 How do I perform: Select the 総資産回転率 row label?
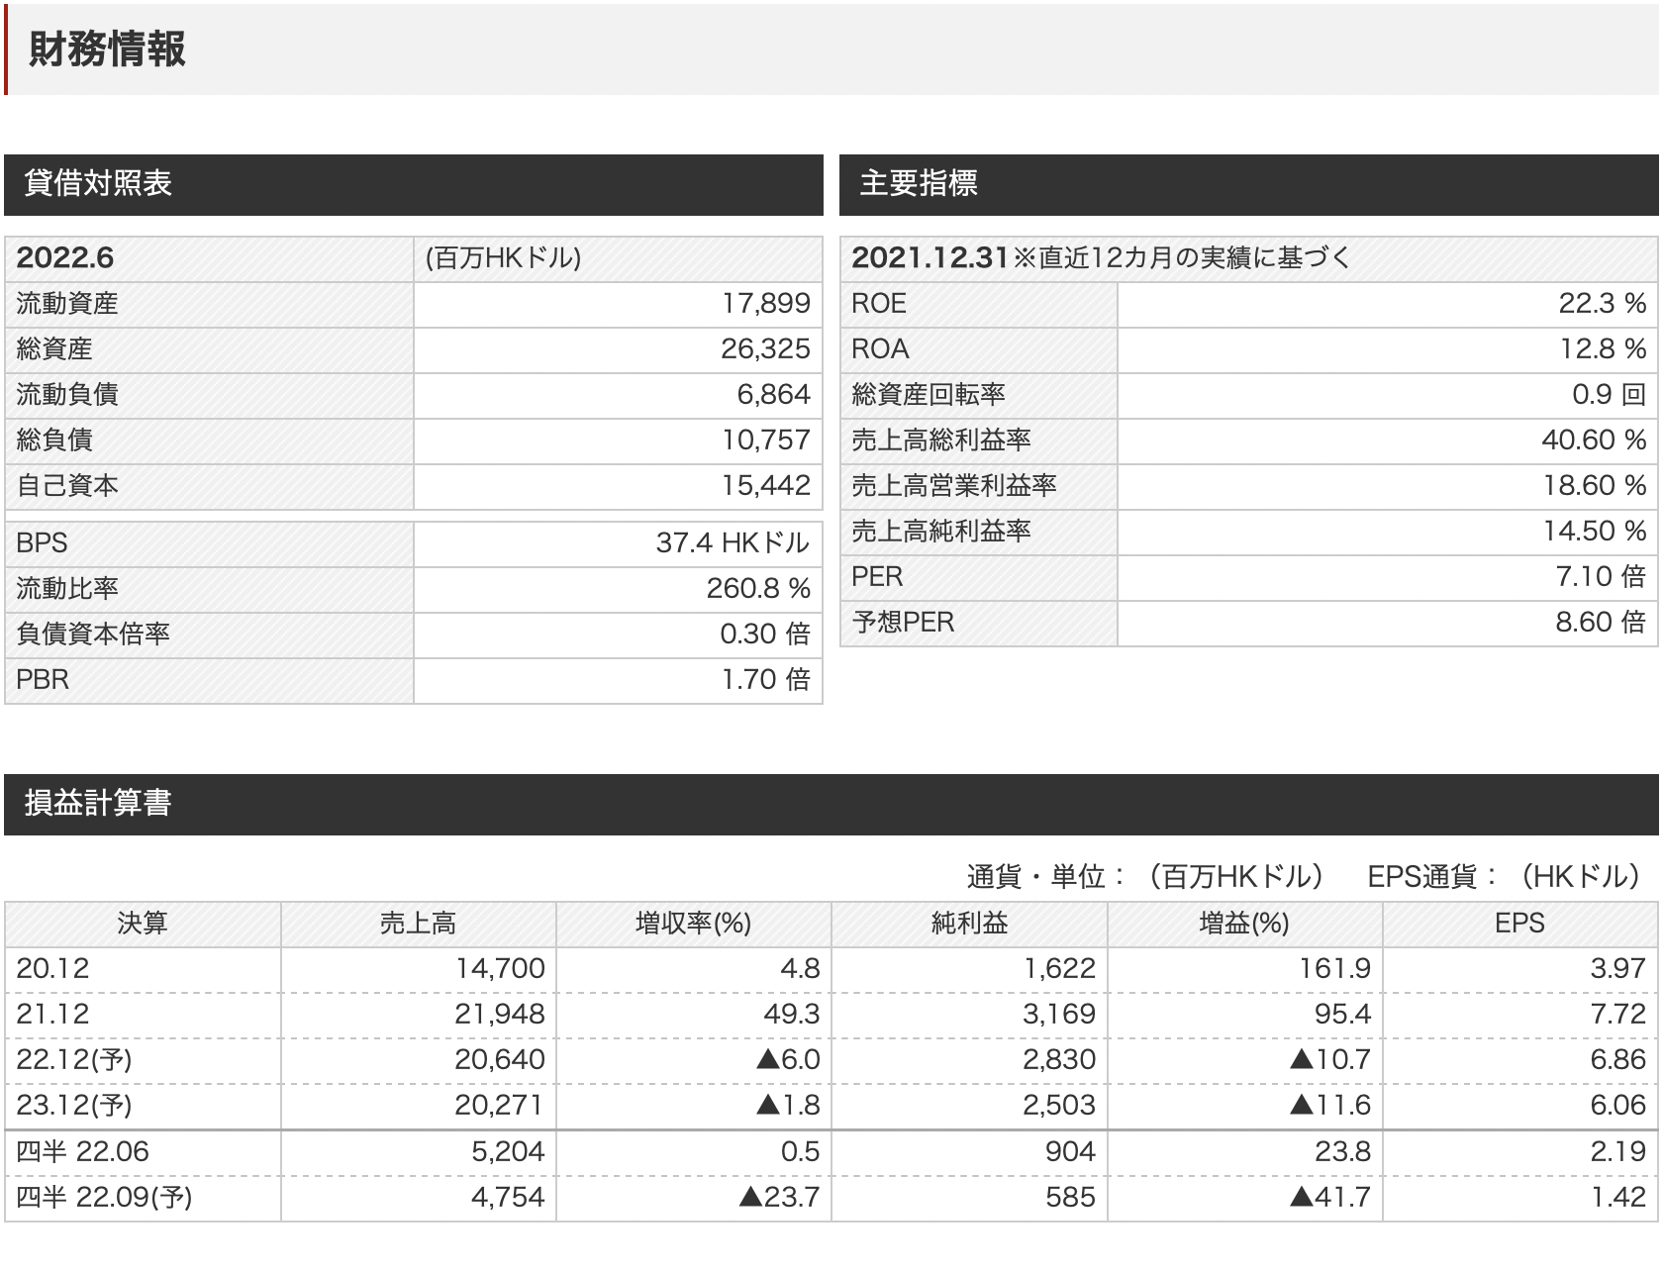(x=929, y=395)
